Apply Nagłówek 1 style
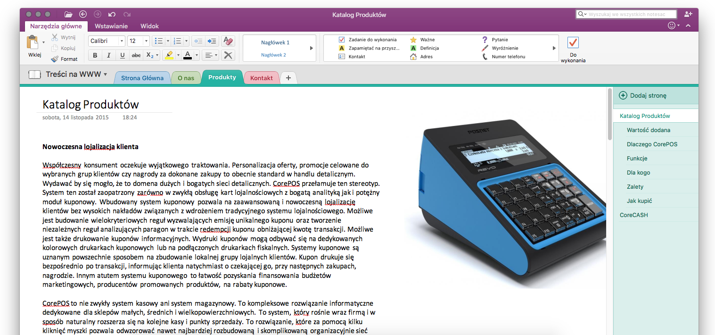 (275, 42)
